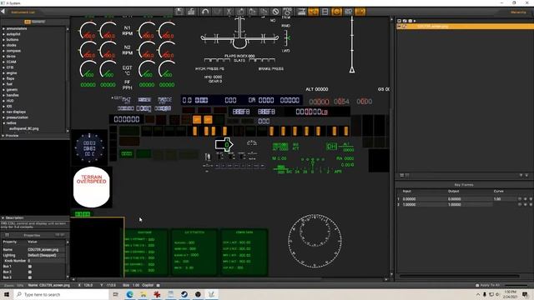Select the digital clock instrument
The width and height of the screenshot is (534, 300).
pyautogui.click(x=89, y=147)
